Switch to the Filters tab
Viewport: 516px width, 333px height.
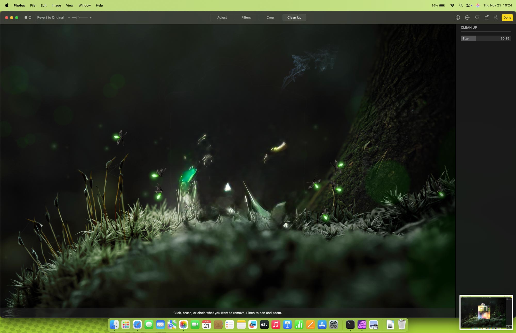(246, 18)
